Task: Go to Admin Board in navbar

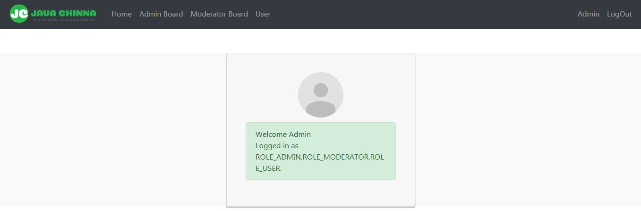Action: [161, 14]
